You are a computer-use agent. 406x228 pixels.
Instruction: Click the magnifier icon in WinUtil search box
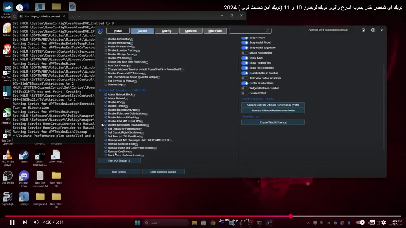tap(268, 31)
